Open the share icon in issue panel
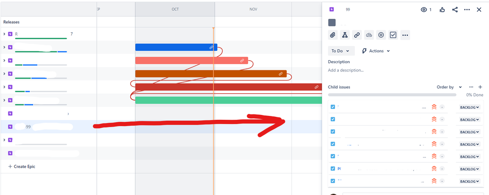 [455, 10]
